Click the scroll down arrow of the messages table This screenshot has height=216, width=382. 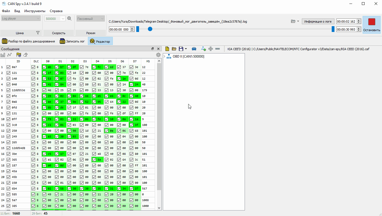pos(159,208)
